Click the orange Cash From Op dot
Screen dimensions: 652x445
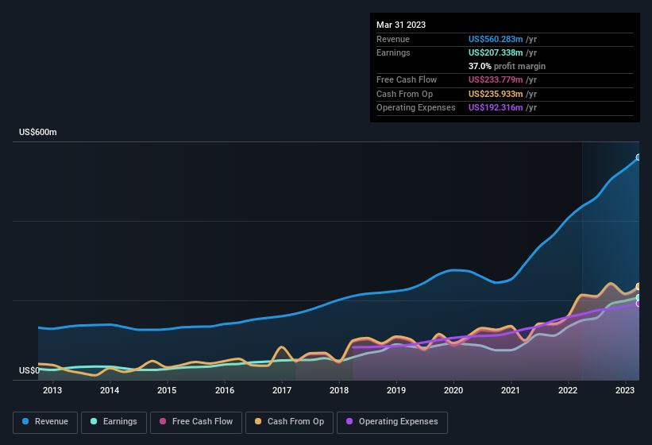pos(259,422)
